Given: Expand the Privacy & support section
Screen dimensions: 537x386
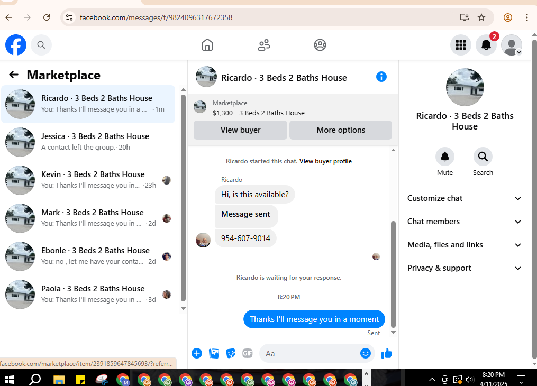Looking at the screenshot, I should pyautogui.click(x=464, y=268).
